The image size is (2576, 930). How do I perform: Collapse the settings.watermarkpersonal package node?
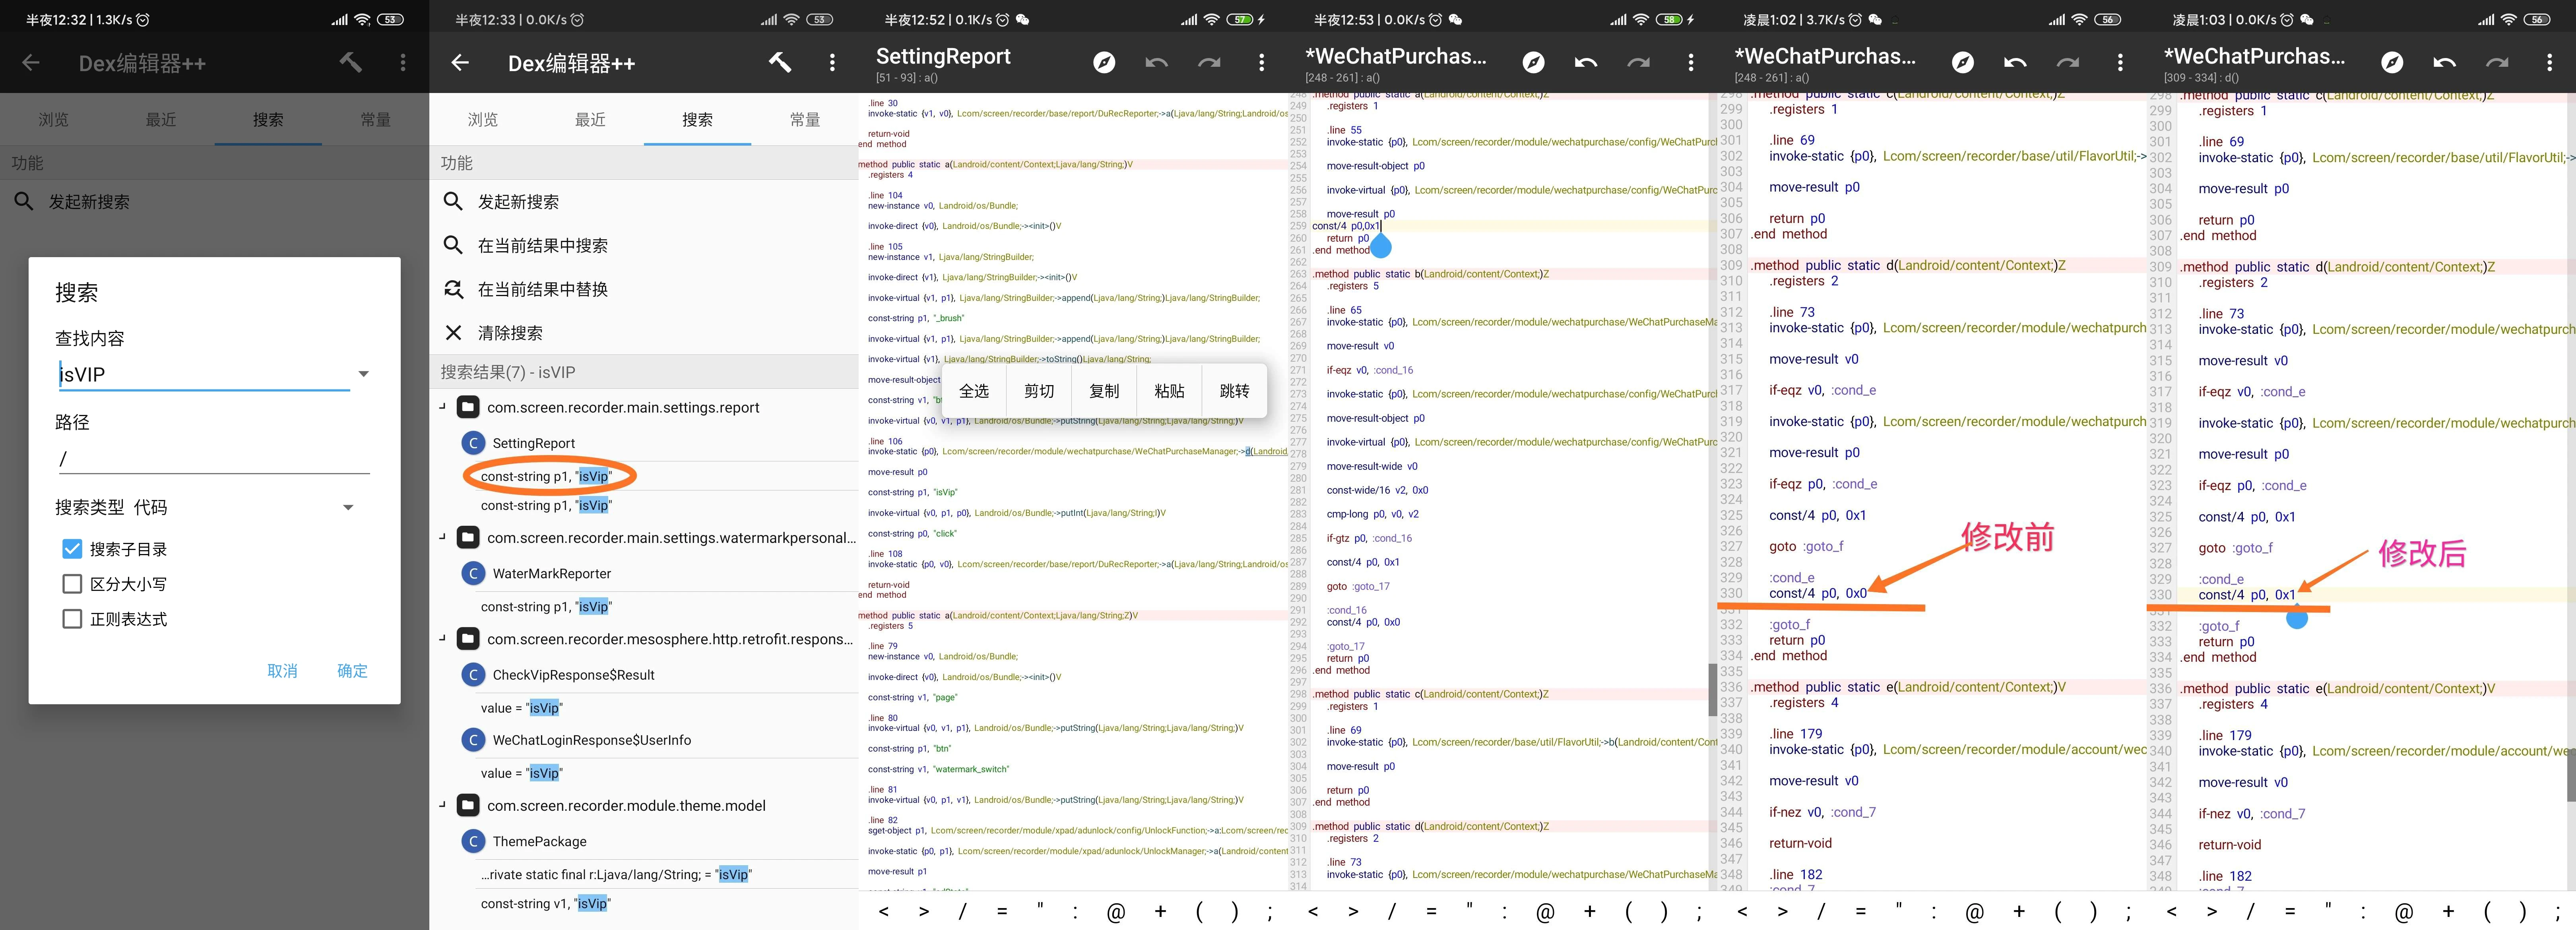point(443,537)
